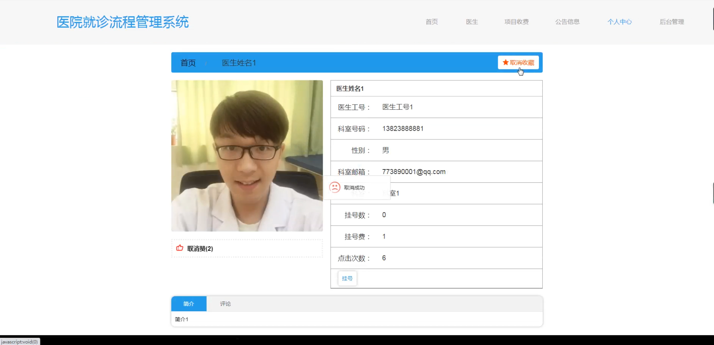
Task: Select phone number 13823888881
Action: pyautogui.click(x=403, y=129)
